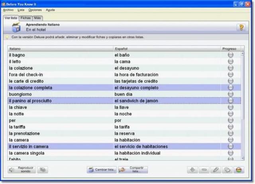Switch to the Fichas tab
Viewport: 255px width, 184px height.
[x=25, y=18]
